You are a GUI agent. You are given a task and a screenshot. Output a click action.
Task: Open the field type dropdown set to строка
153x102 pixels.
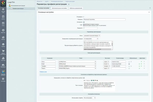tap(106, 62)
